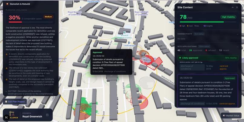This screenshot has height=122, width=244.
Task: Click the 43 total count
Action: [x=182, y=50]
